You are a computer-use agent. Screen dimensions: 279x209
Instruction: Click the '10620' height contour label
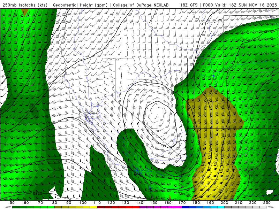point(37,193)
